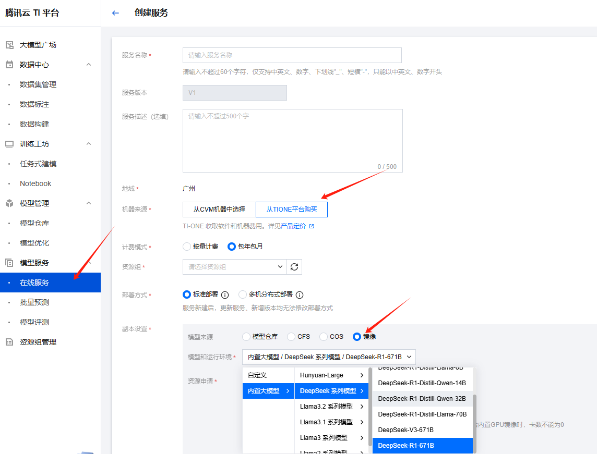The width and height of the screenshot is (597, 454).
Task: Click the 服务描述 text area
Action: (x=292, y=141)
